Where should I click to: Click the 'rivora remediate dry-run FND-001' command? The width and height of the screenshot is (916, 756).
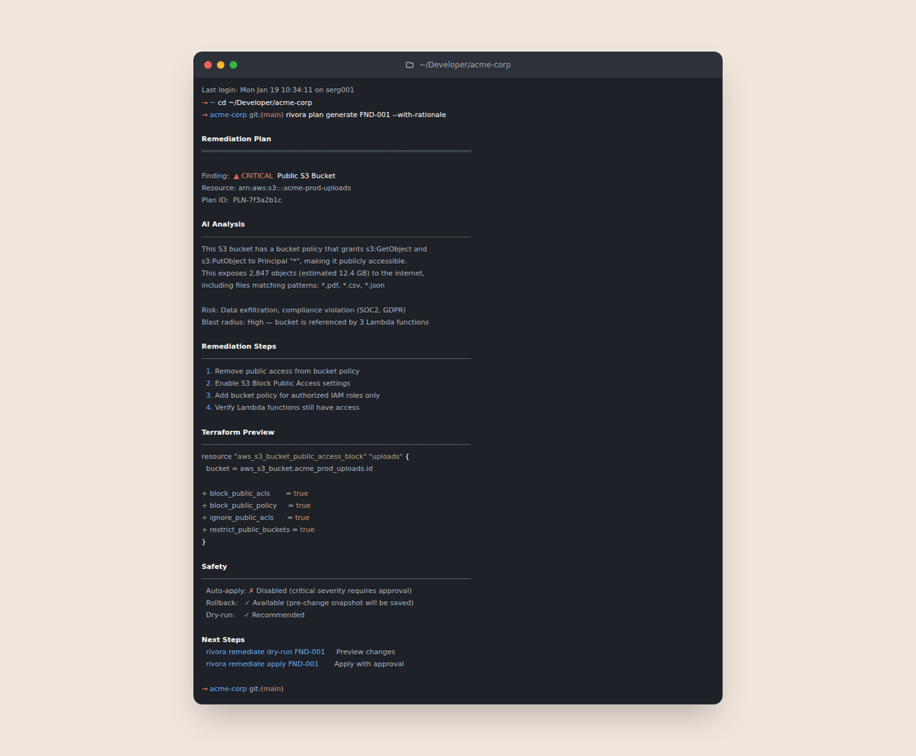(x=265, y=652)
